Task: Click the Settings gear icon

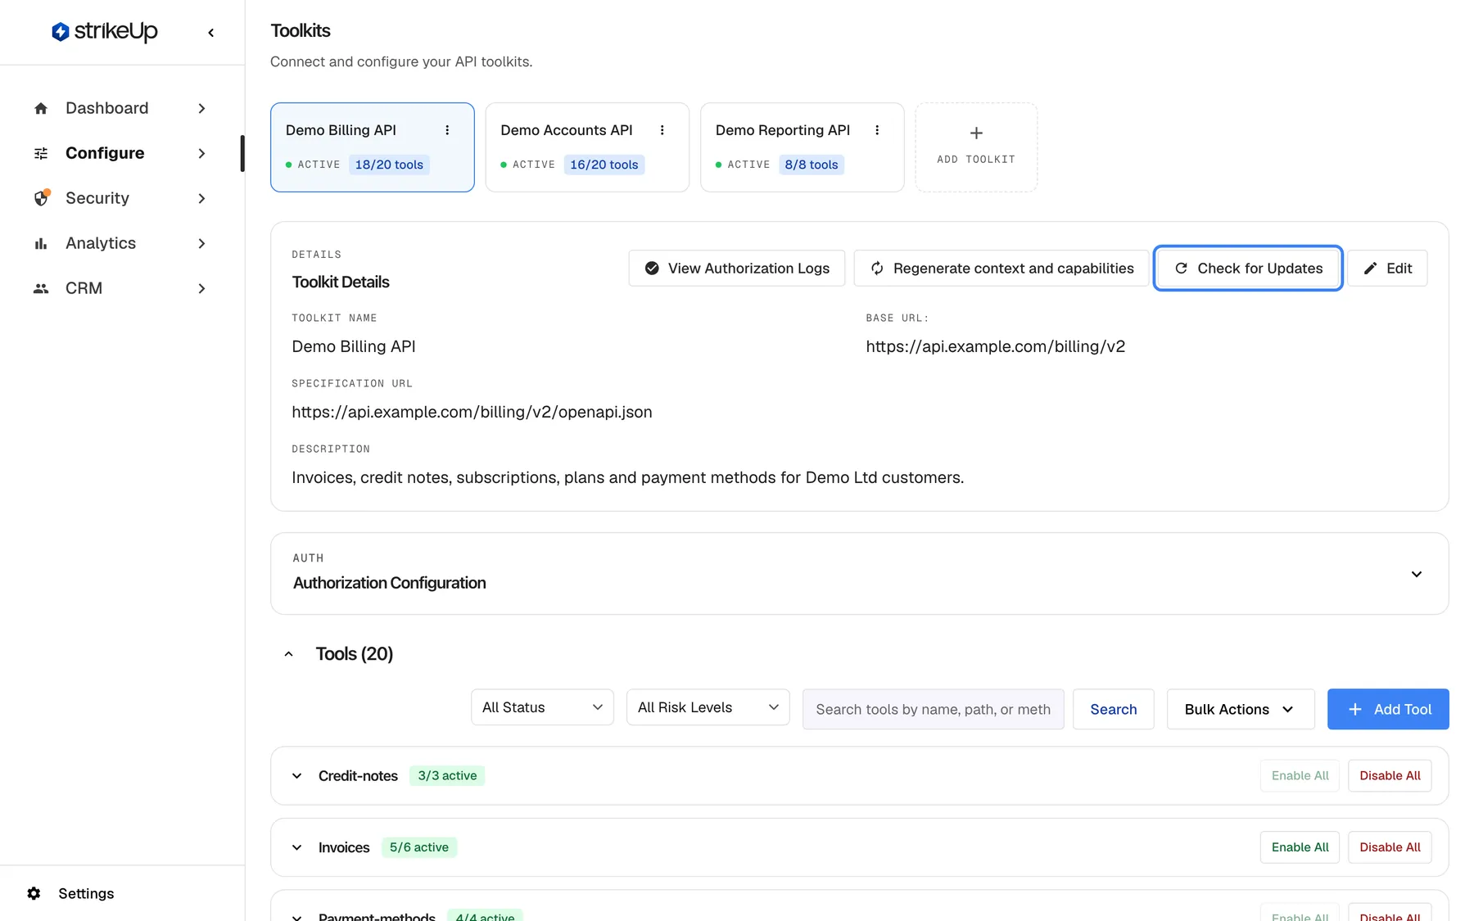Action: [x=34, y=893]
